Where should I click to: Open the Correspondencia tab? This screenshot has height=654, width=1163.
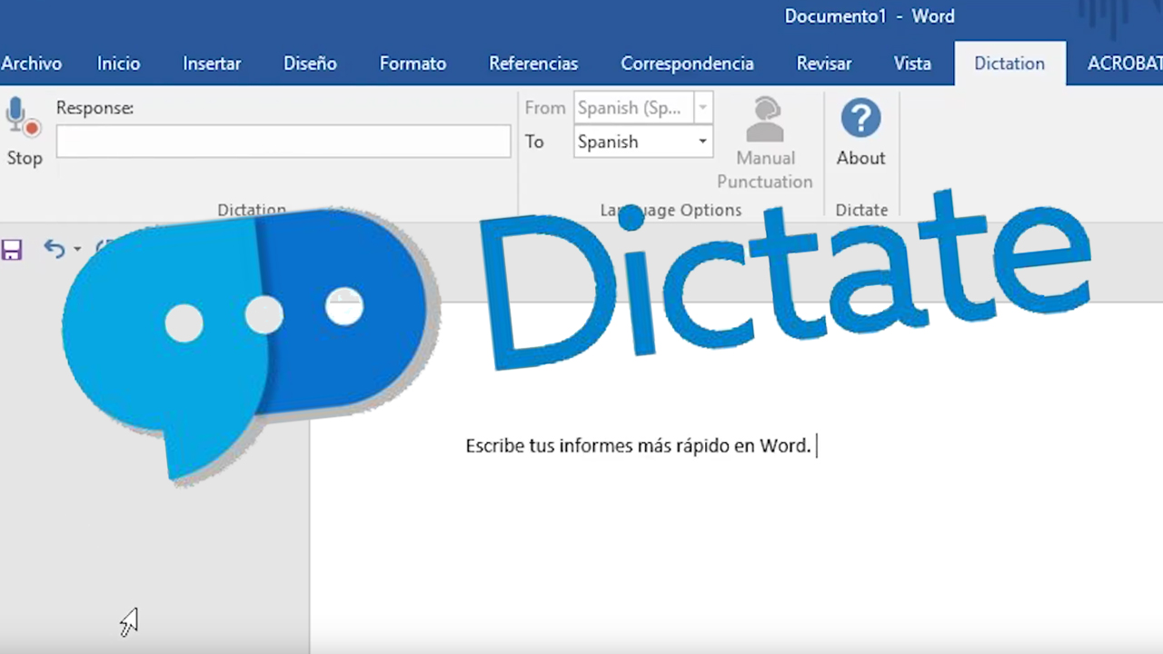(x=687, y=64)
